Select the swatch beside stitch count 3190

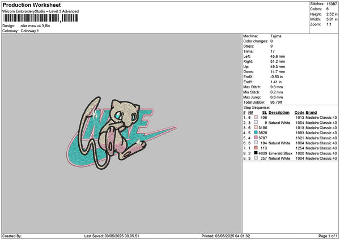point(256,127)
